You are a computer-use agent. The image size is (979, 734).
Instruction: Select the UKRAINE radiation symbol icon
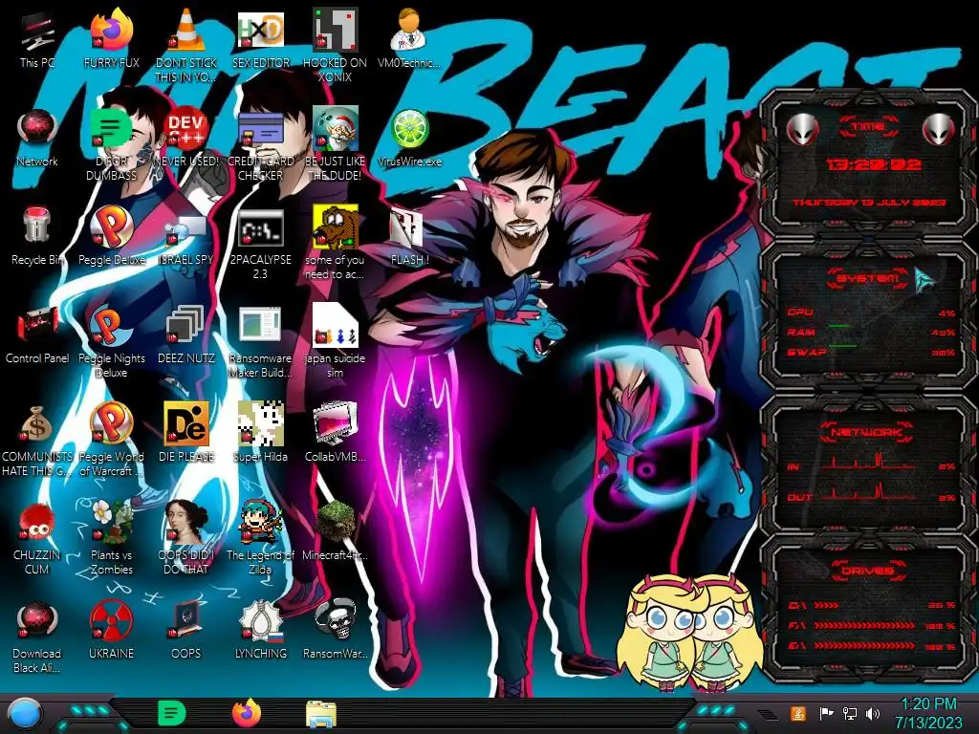point(111,631)
